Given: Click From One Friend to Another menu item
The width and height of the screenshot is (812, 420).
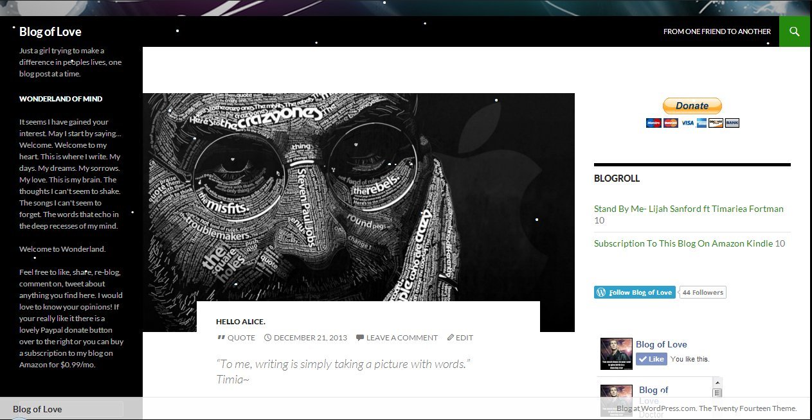Looking at the screenshot, I should coord(717,31).
